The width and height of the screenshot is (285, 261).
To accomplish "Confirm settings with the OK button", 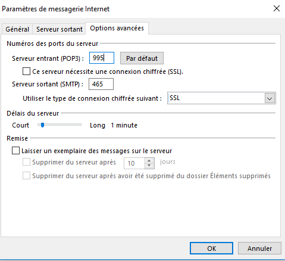I will click(x=211, y=248).
